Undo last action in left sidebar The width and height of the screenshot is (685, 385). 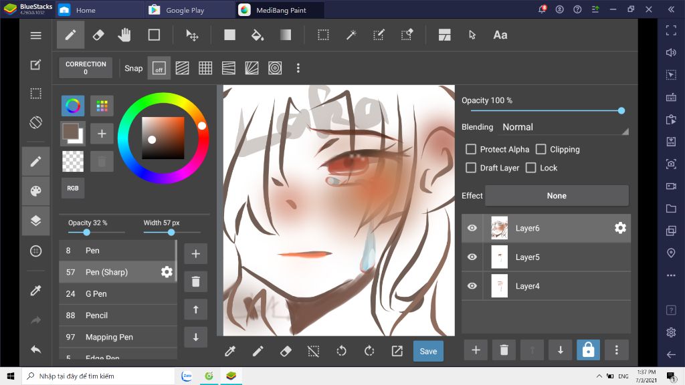pyautogui.click(x=36, y=349)
